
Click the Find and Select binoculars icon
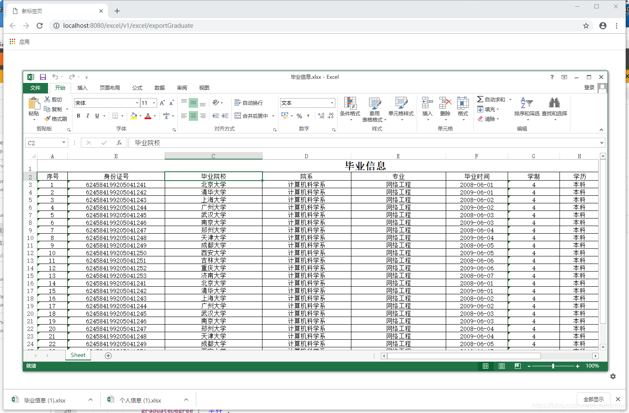click(554, 103)
